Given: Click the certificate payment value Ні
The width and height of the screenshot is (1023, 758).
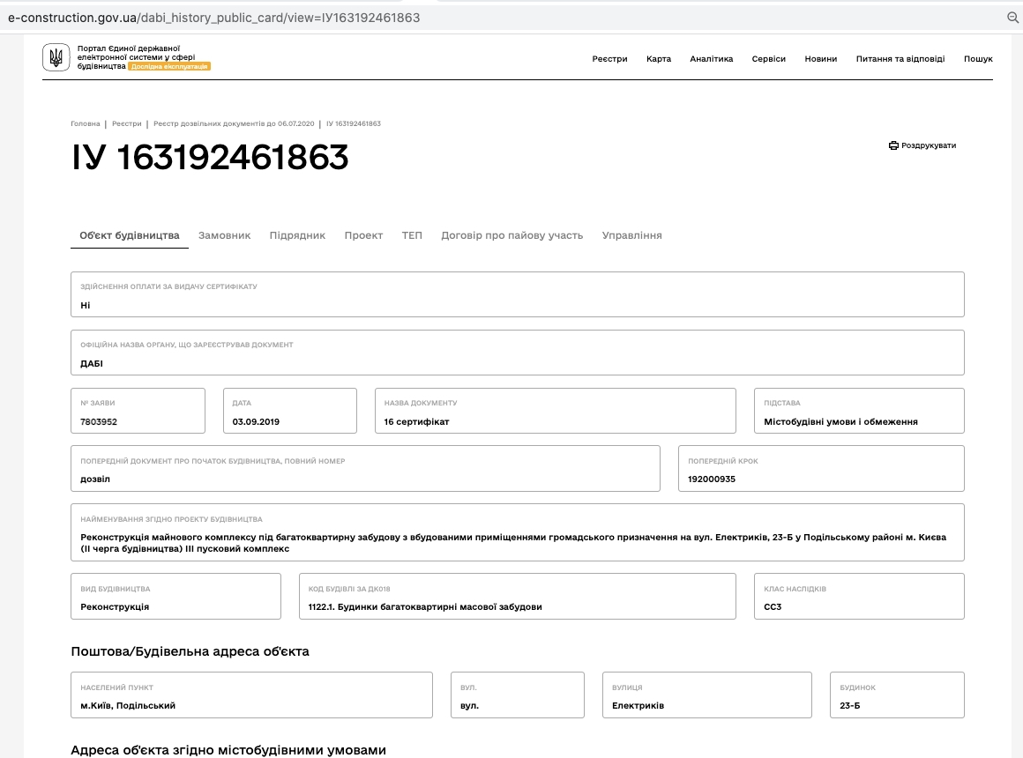Looking at the screenshot, I should point(85,305).
